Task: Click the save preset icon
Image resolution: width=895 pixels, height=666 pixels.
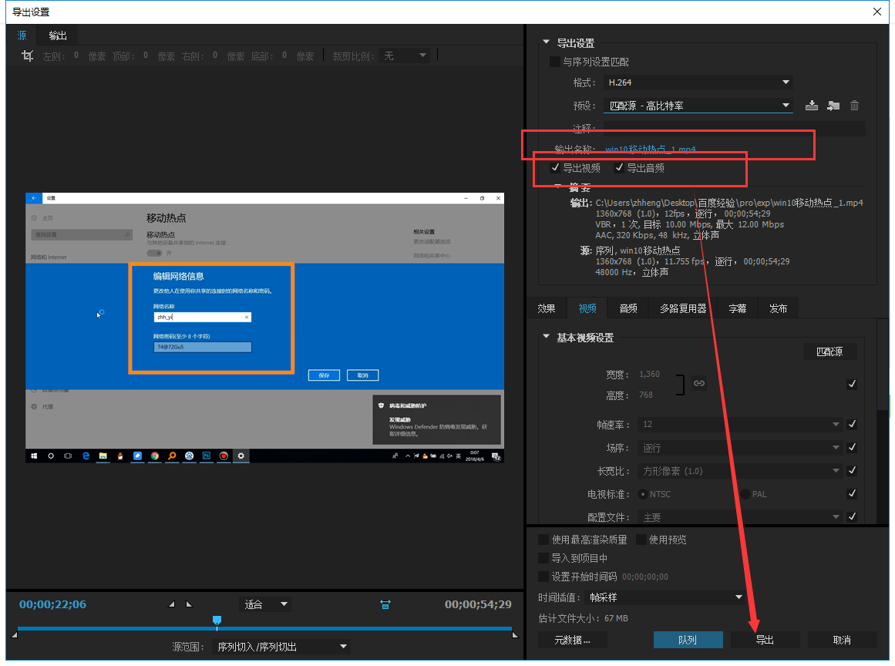Action: (811, 106)
